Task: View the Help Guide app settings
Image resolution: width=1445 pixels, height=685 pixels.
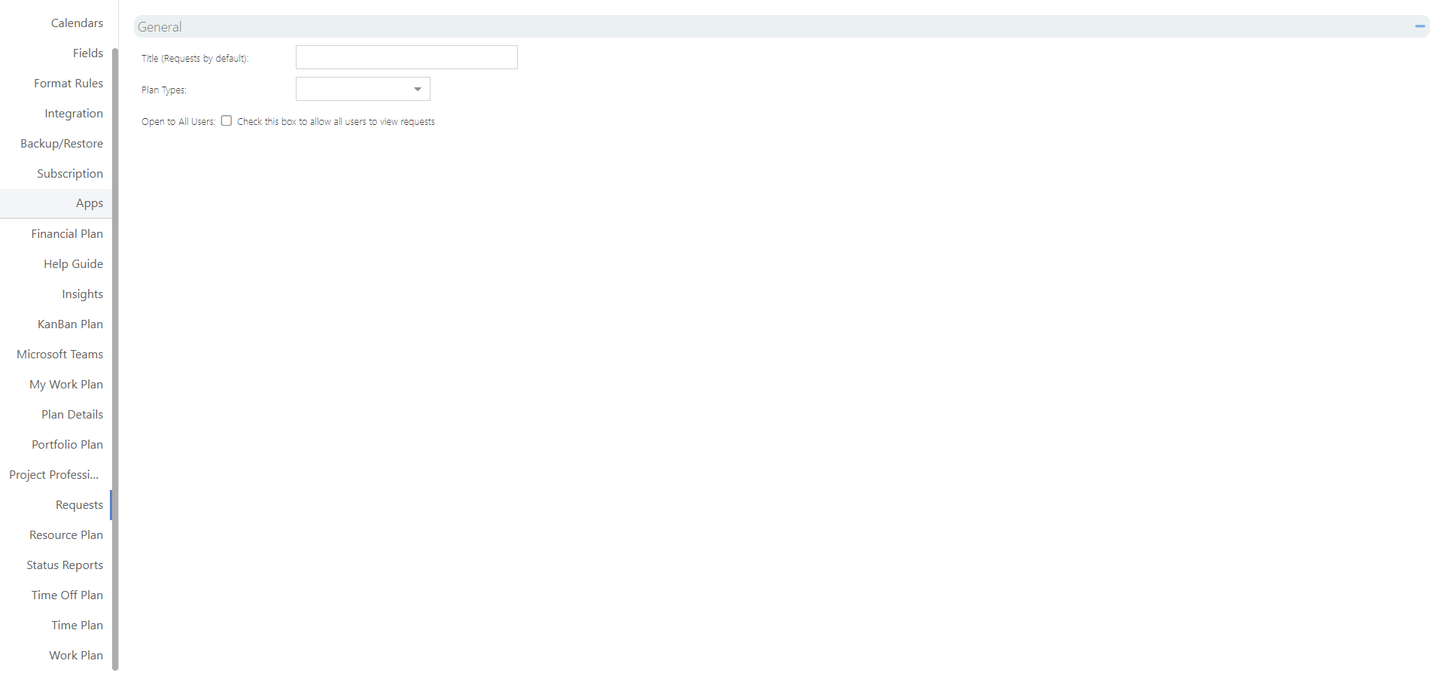Action: point(73,263)
